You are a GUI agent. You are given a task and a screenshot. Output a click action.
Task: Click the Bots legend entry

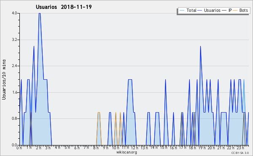point(240,10)
